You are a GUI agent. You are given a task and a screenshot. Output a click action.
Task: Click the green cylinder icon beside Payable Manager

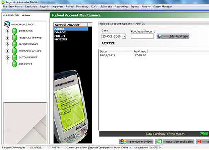point(14,44)
